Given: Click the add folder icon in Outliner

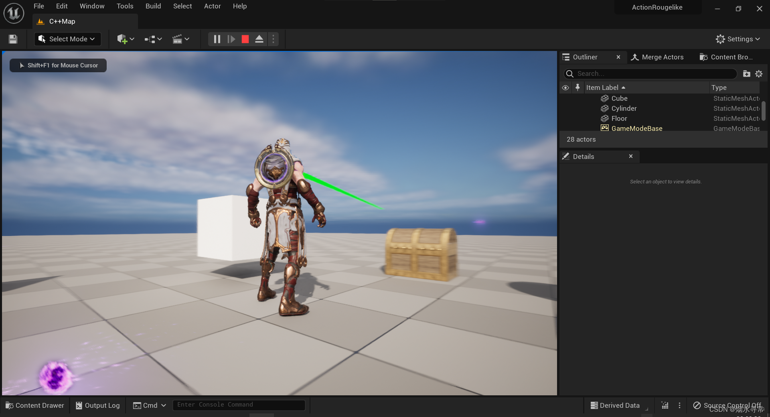Looking at the screenshot, I should pos(746,74).
